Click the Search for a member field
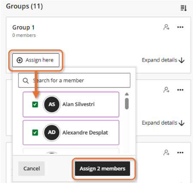Image resolution: width=193 pixels, height=183 pixels. point(74,80)
